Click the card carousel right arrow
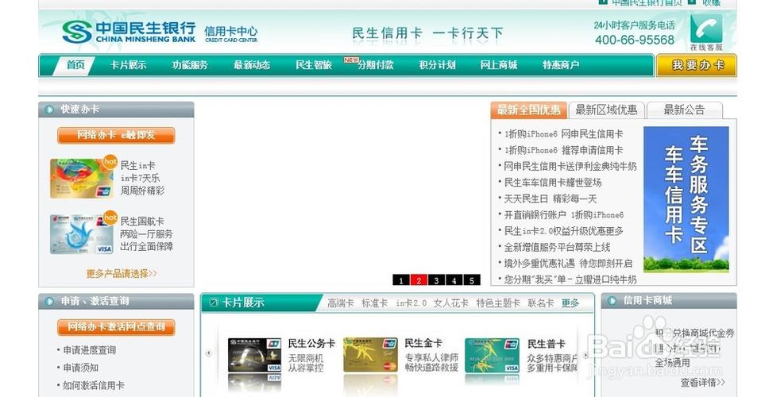Screen dimensions: 765x397 point(585,355)
